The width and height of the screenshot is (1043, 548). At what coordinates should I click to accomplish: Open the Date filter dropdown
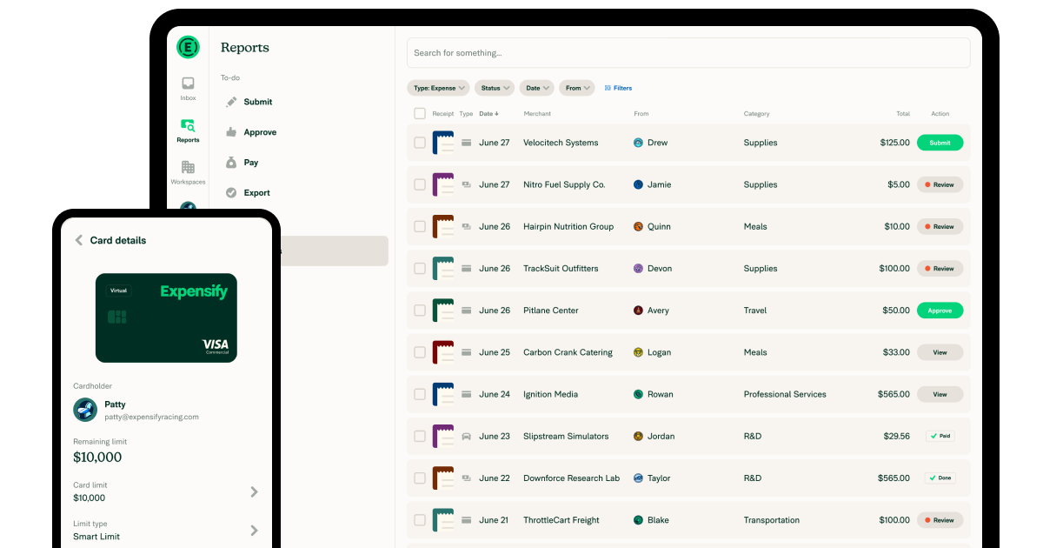(x=536, y=88)
